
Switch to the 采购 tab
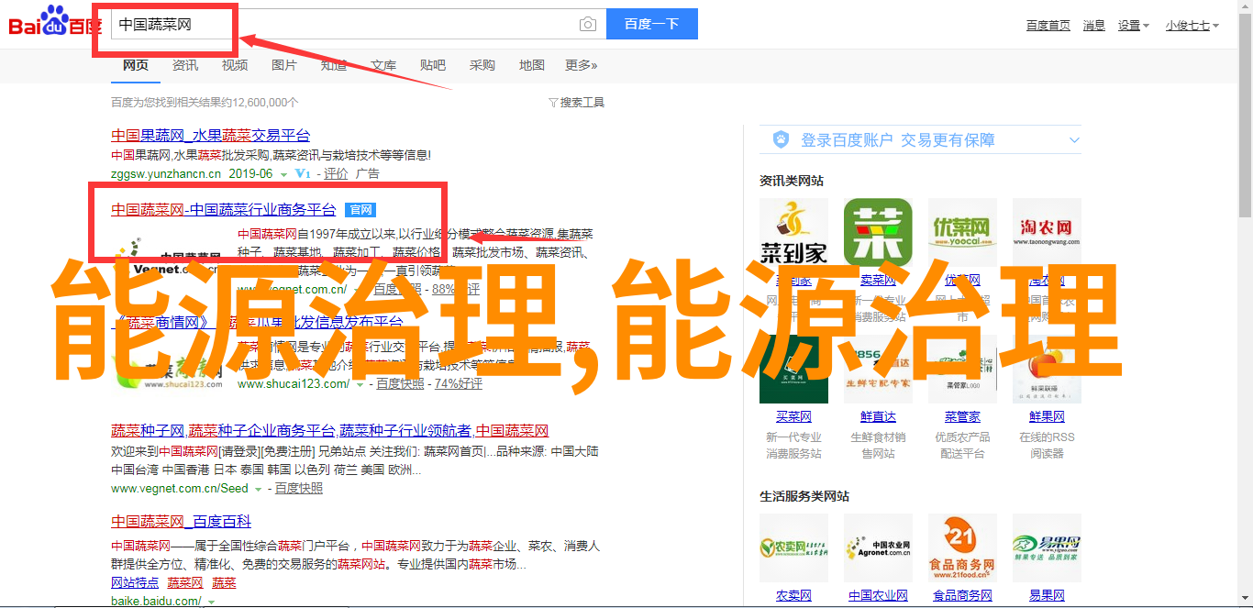coord(482,65)
